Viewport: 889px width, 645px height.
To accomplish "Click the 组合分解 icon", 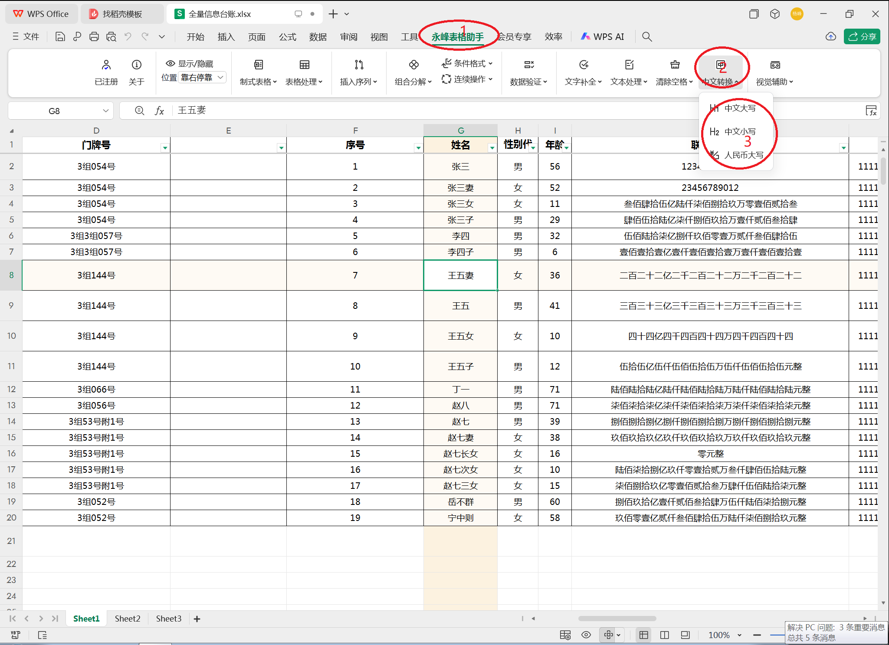I will click(x=413, y=65).
